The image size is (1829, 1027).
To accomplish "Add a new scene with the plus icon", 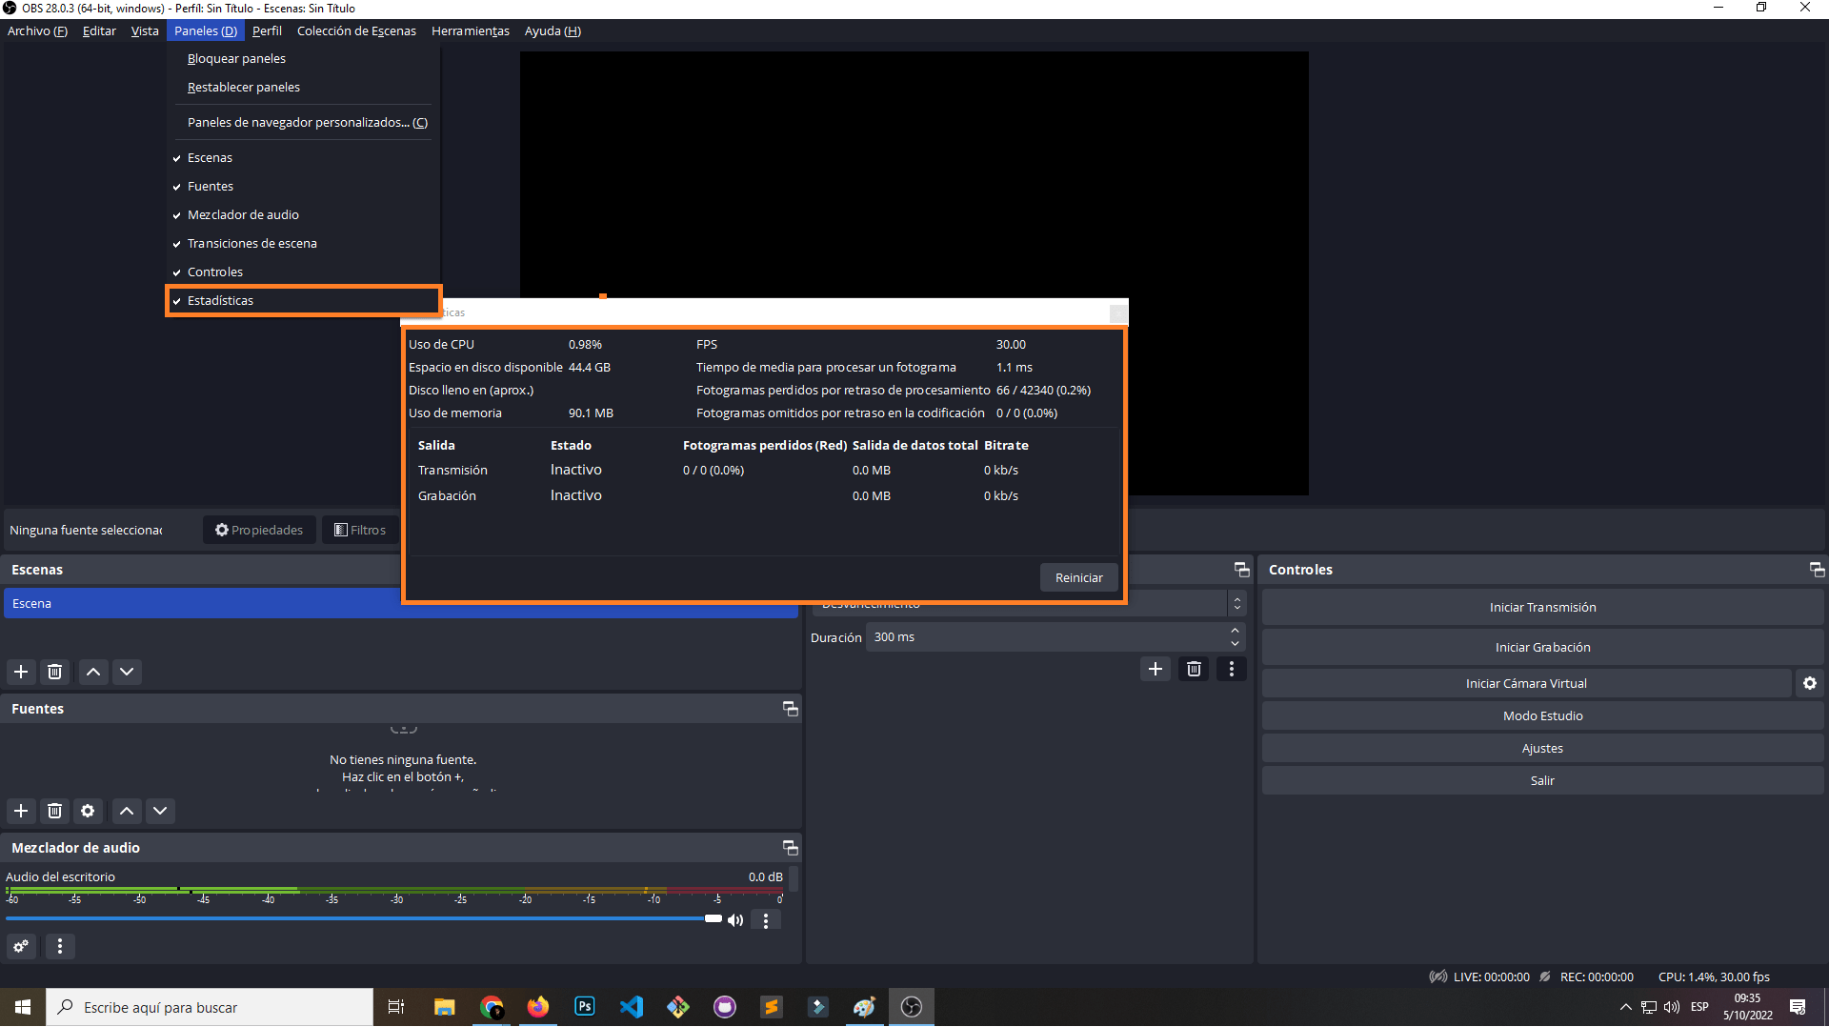I will pyautogui.click(x=21, y=672).
